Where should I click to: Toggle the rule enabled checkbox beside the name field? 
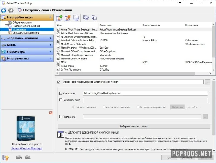(x=59, y=82)
